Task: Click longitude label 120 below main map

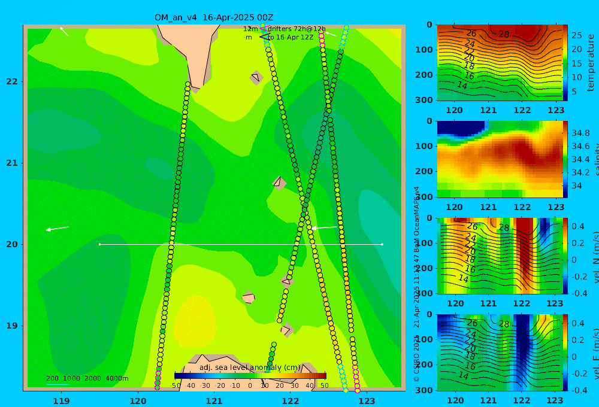Action: [x=138, y=401]
